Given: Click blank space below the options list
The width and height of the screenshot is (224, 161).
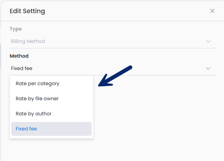Looking at the screenshot, I should (x=111, y=150).
